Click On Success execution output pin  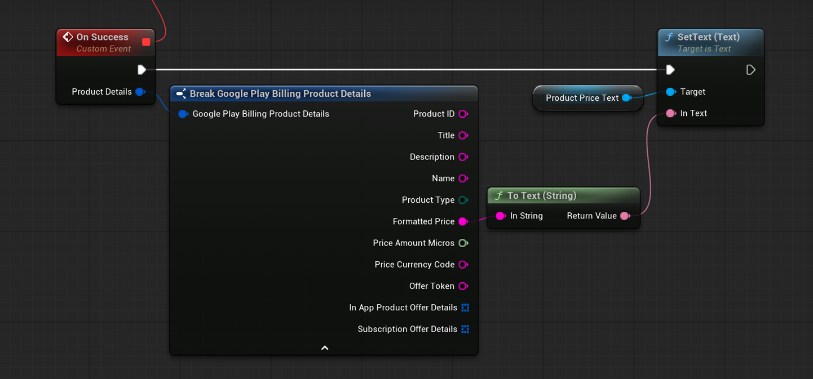pos(142,70)
